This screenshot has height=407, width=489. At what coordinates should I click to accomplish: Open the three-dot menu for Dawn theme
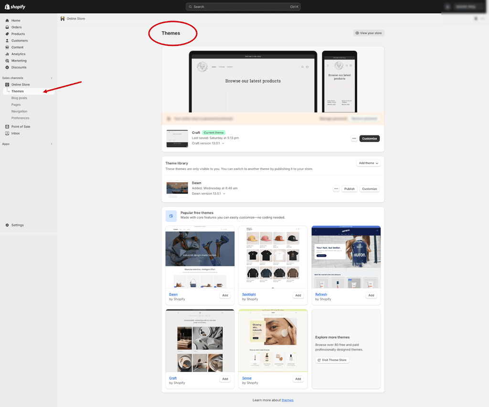[x=336, y=188]
